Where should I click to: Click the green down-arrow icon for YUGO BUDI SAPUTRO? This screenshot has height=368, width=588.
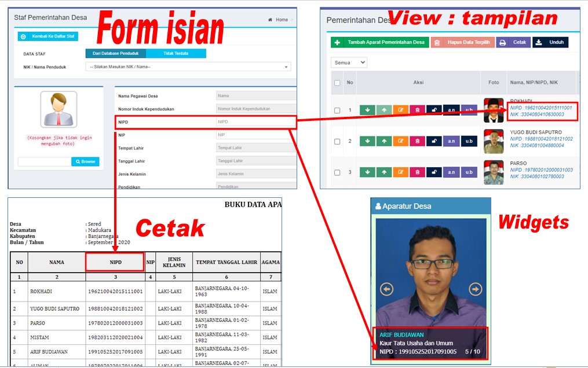(x=367, y=141)
